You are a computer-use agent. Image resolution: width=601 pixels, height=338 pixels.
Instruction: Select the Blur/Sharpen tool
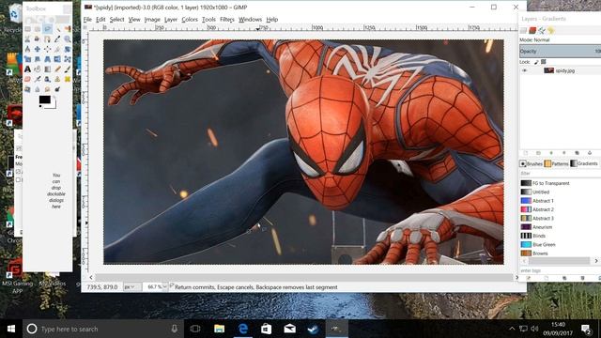[x=38, y=89]
